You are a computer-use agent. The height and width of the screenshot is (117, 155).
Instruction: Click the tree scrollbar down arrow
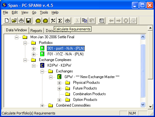pos(143,104)
